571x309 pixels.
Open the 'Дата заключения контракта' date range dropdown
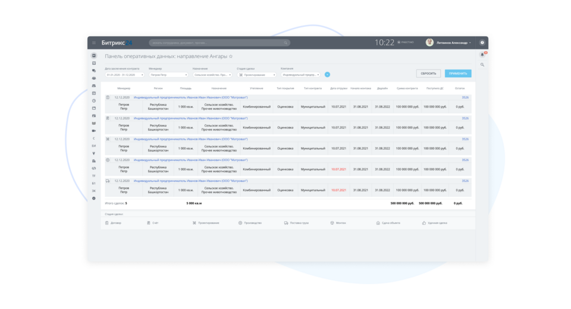[124, 75]
